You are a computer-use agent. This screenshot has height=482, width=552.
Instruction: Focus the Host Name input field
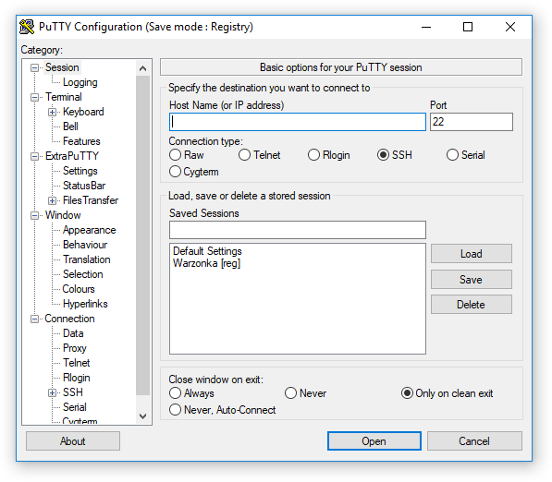pos(298,122)
